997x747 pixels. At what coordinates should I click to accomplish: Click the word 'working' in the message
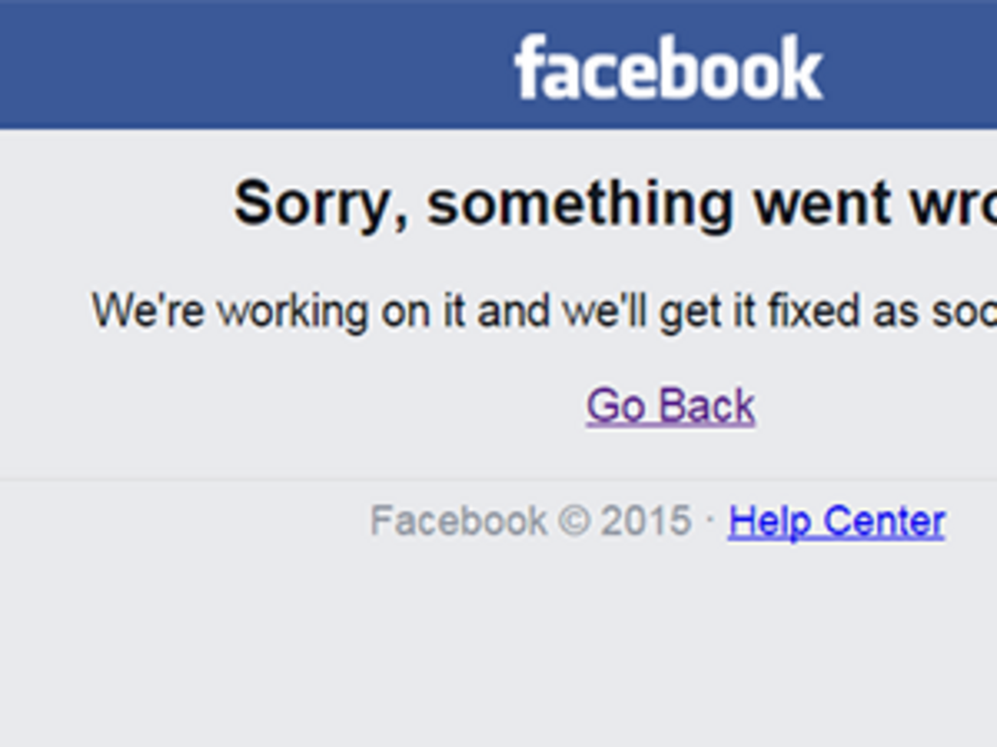coord(293,311)
